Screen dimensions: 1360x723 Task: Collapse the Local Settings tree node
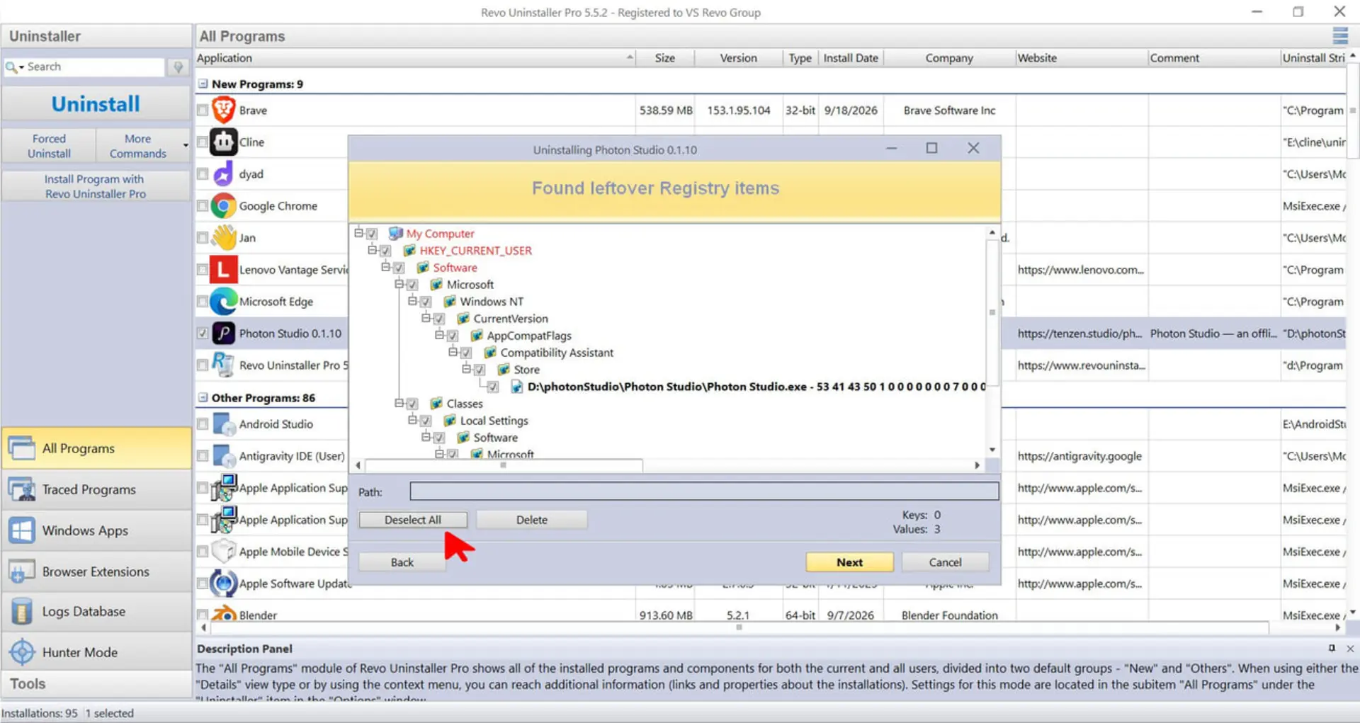click(412, 420)
